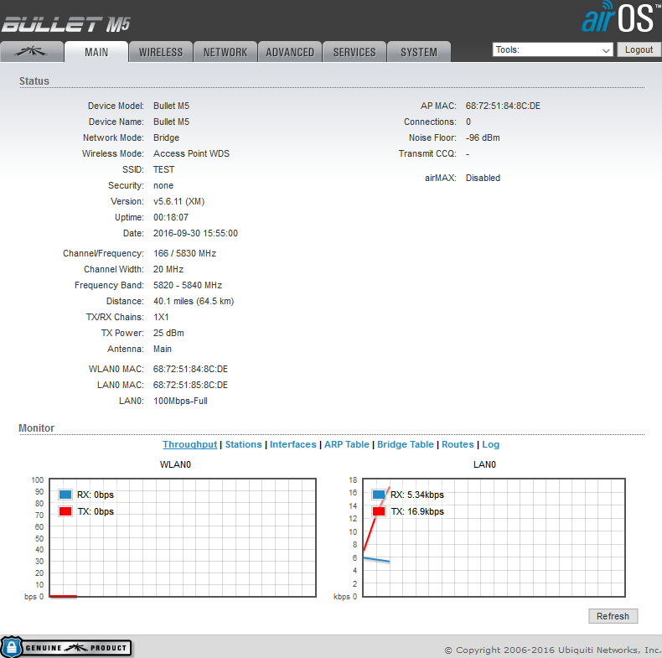Click LAN0 MAC value 68:72:51:85:8C:DE
Screen dimensions: 662x658
(x=190, y=385)
